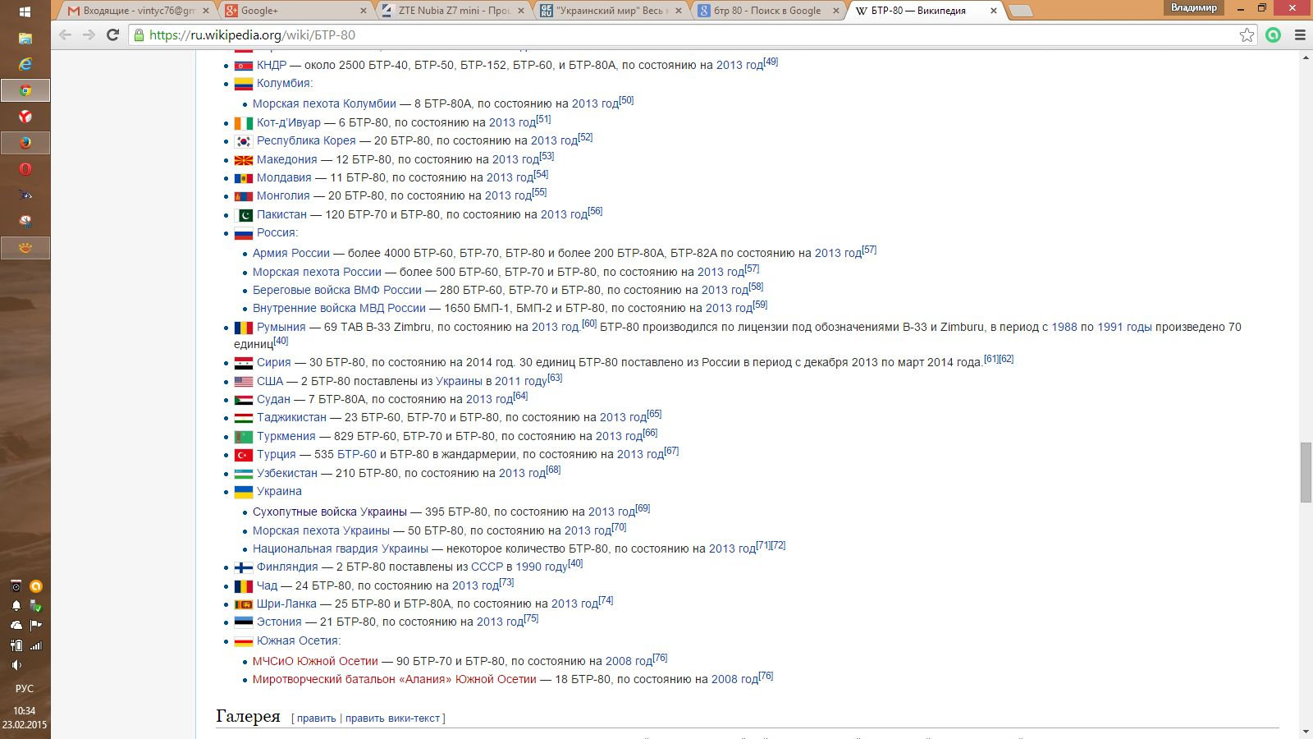The height and width of the screenshot is (739, 1313).
Task: Open Firefox from the taskbar
Action: (25, 143)
